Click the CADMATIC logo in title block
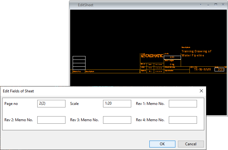This screenshot has width=228, height=150. (x=152, y=56)
